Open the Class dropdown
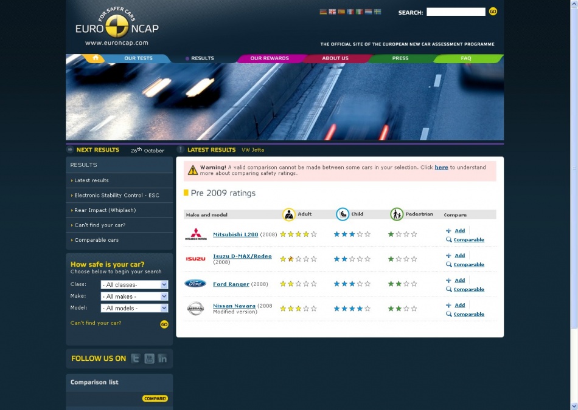578x410 pixels. coord(134,284)
